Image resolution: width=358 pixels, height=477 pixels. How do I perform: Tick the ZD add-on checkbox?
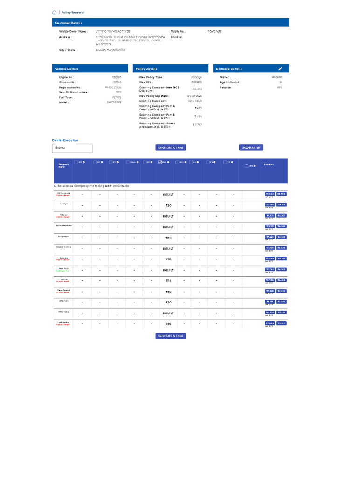pyautogui.click(x=76, y=162)
